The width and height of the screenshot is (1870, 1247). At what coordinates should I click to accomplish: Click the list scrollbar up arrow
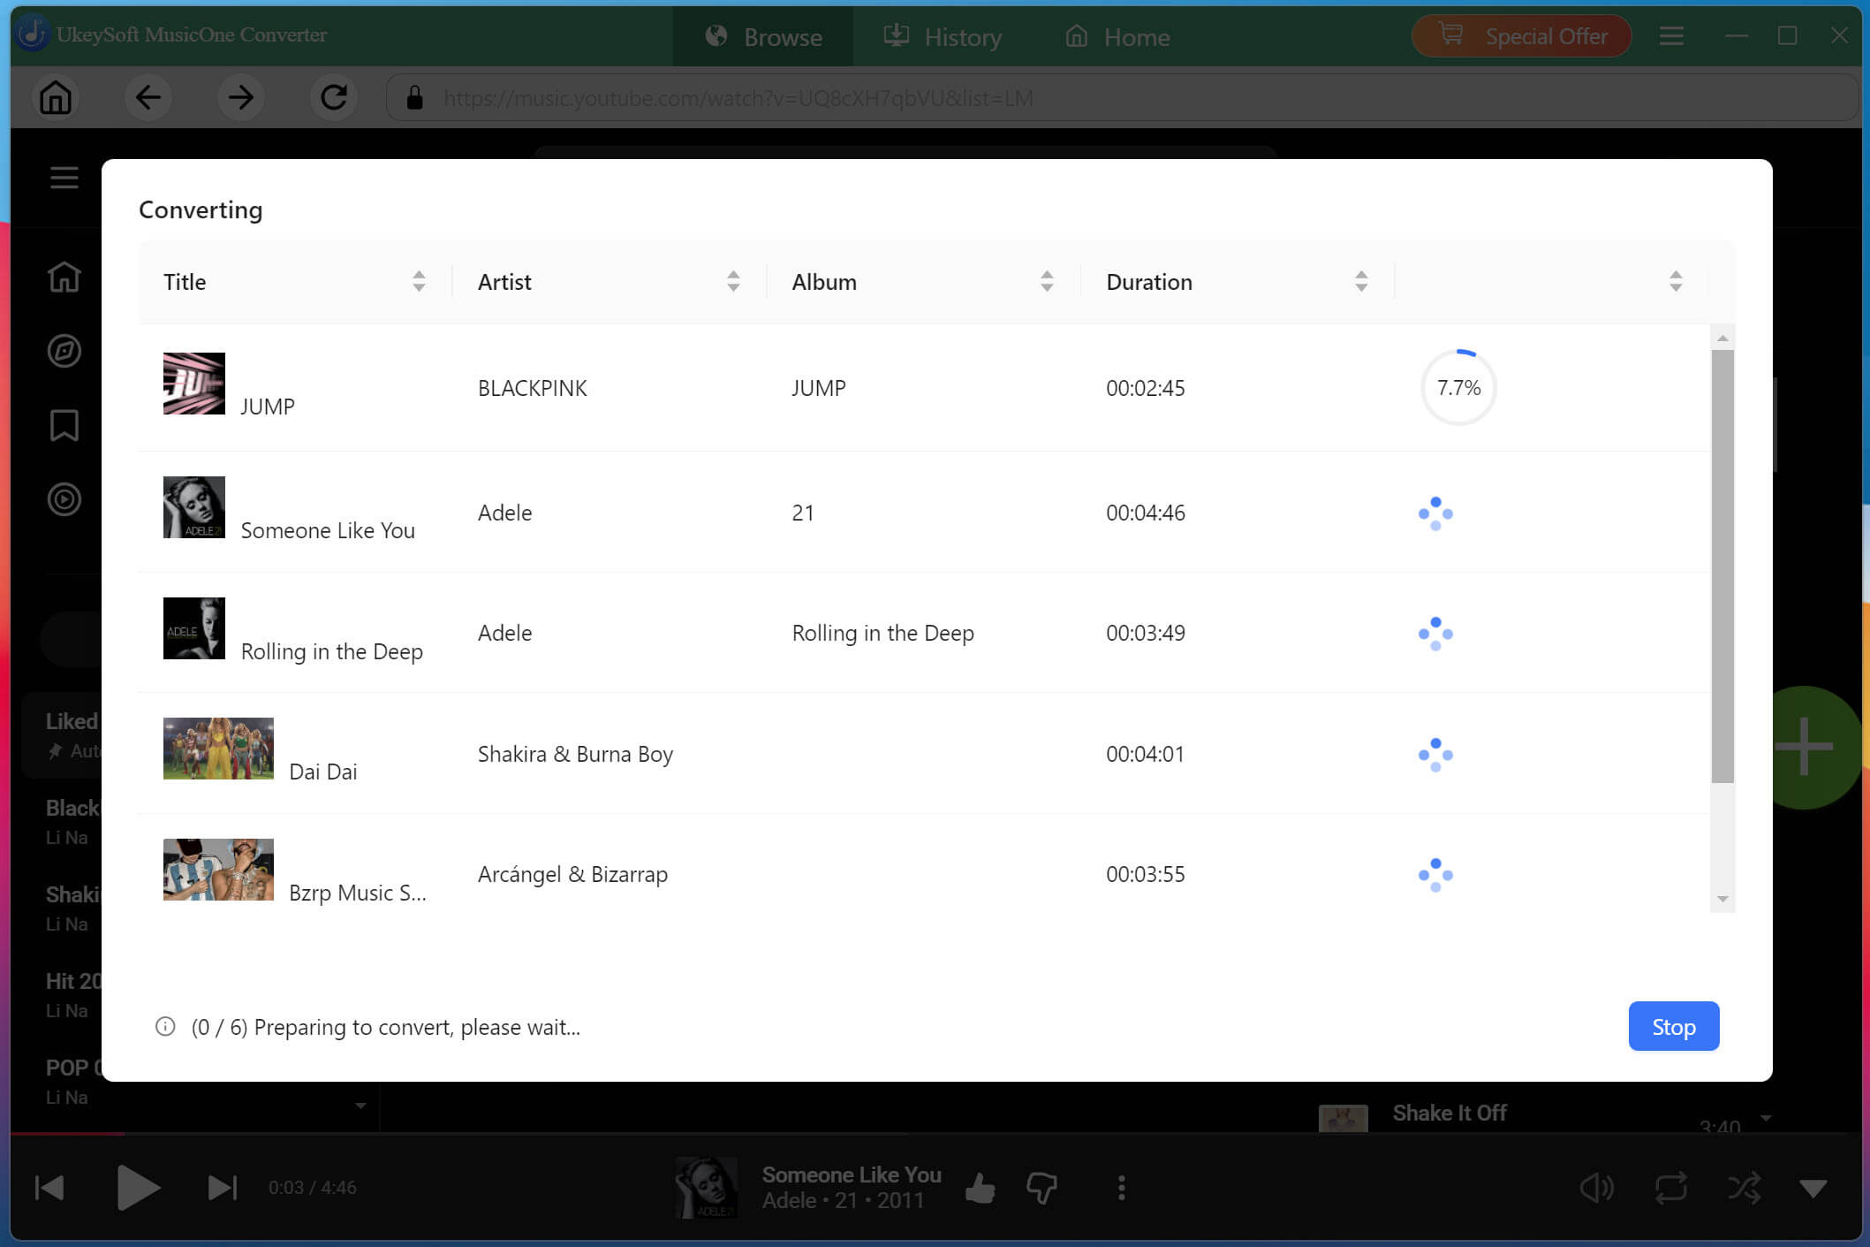point(1722,338)
